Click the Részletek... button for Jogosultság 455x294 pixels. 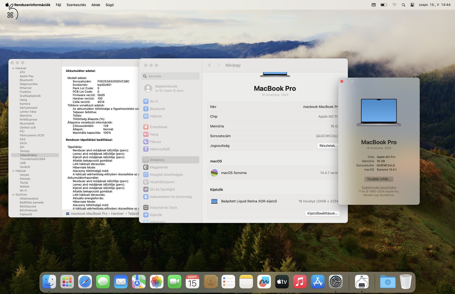[x=328, y=146]
